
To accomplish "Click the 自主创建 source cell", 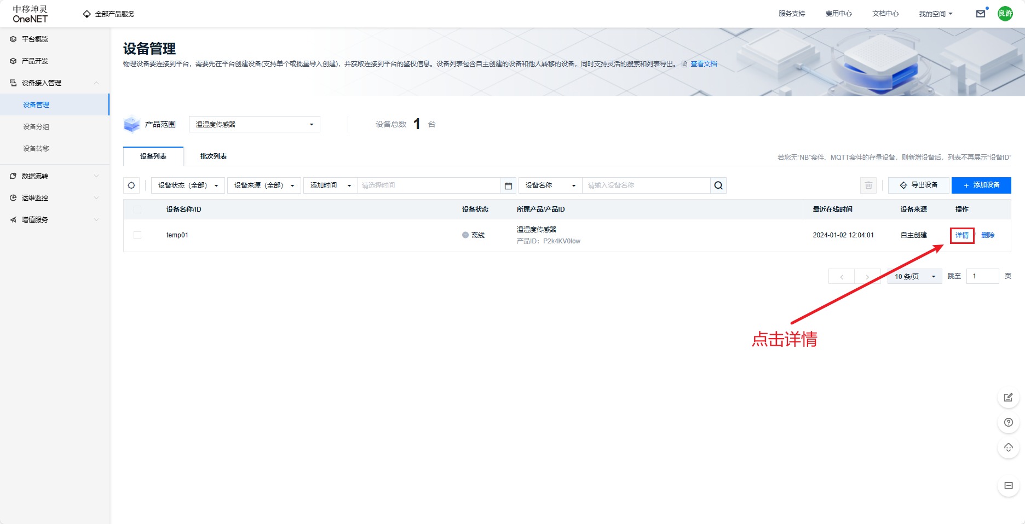I will point(914,235).
